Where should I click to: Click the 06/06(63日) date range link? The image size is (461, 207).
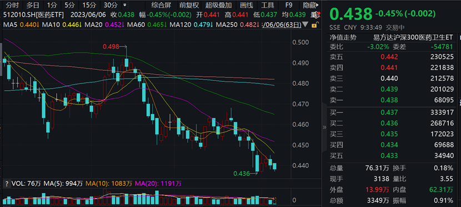(x=282, y=25)
